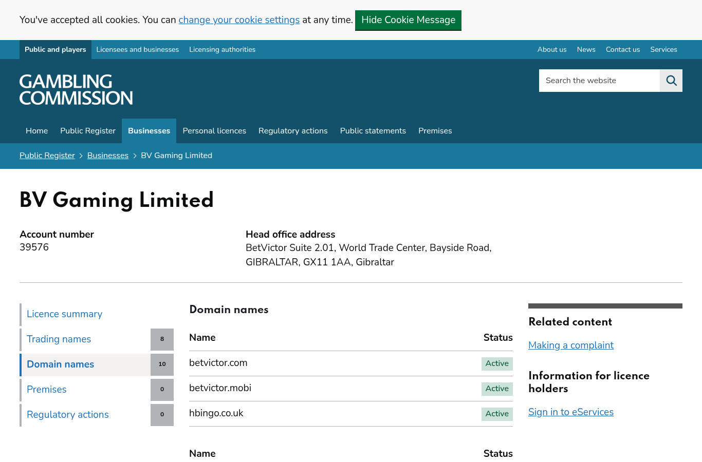This screenshot has width=702, height=462.
Task: Open the Contact us link
Action: (x=623, y=50)
